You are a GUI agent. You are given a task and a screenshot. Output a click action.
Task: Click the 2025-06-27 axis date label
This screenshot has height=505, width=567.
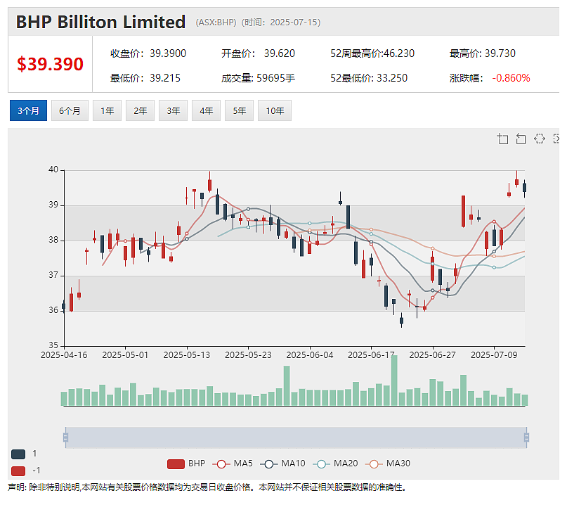[x=433, y=355]
